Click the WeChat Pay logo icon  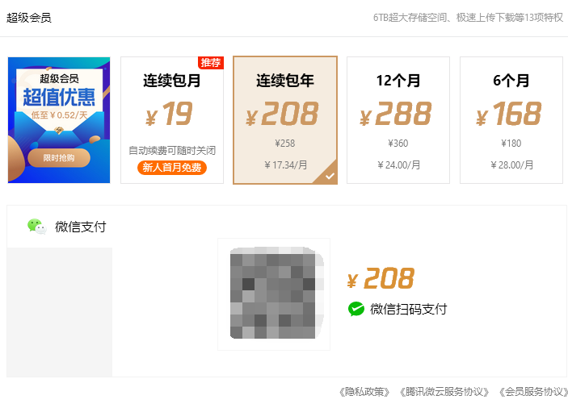(37, 227)
